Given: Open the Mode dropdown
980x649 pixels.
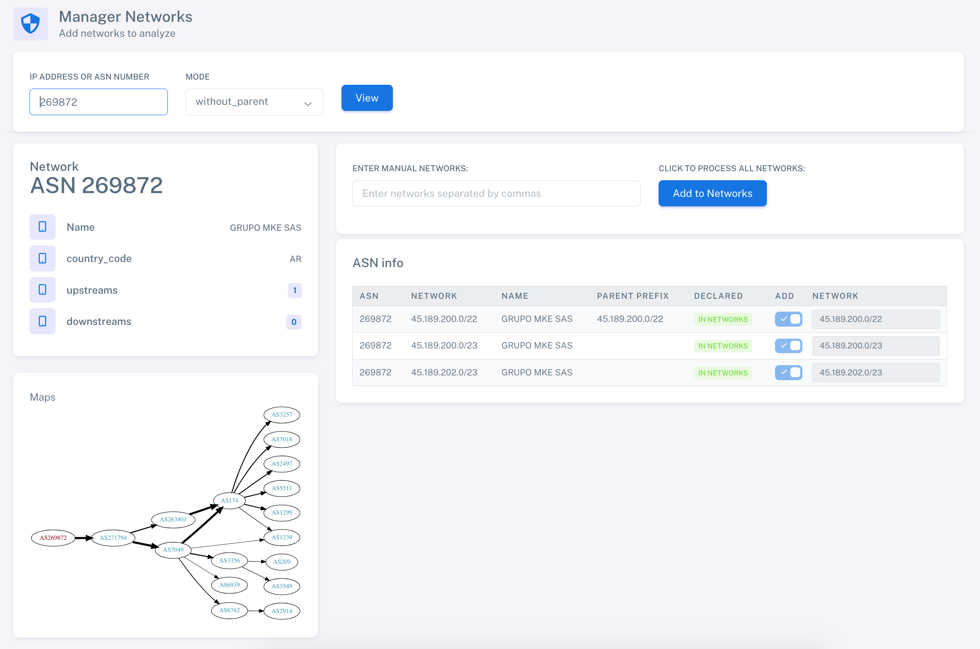Looking at the screenshot, I should tap(254, 102).
